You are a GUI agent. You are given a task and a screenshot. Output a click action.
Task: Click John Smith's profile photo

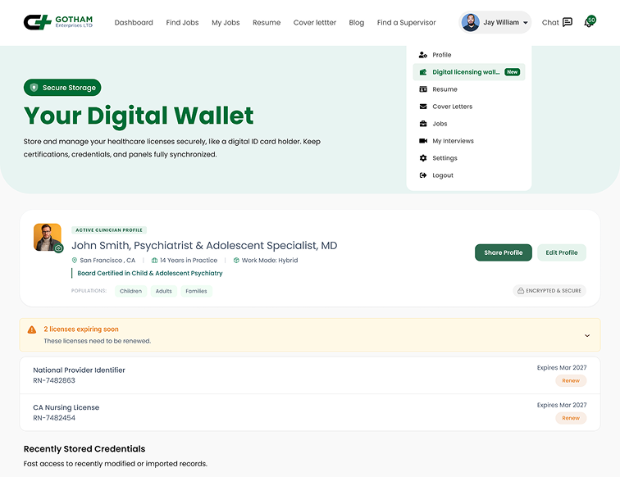click(47, 237)
